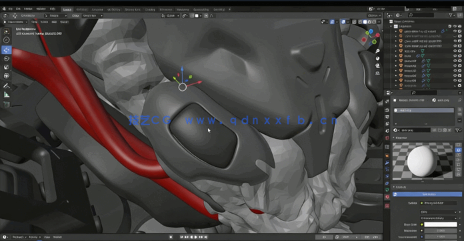Screen dimensions: 464x241
Task: Select the Add Cube tool
Action: click(x=7, y=104)
